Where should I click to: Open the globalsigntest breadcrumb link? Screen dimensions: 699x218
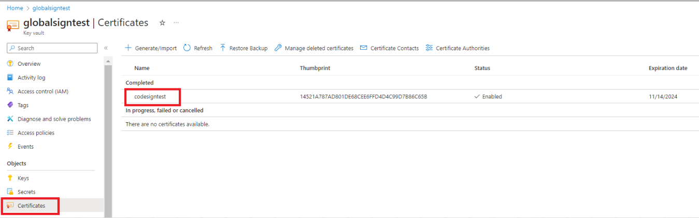click(x=51, y=8)
